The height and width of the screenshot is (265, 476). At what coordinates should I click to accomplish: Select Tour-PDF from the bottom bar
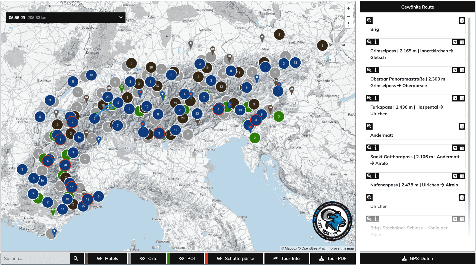(333, 258)
